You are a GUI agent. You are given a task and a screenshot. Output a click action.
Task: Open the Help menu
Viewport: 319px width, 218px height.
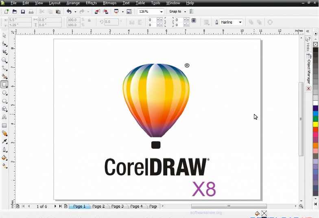pos(190,3)
